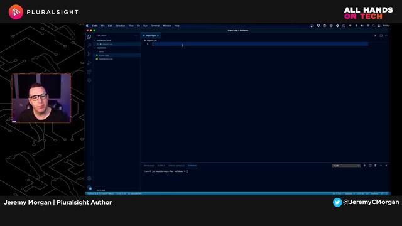Open the Help menu

pyautogui.click(x=177, y=26)
